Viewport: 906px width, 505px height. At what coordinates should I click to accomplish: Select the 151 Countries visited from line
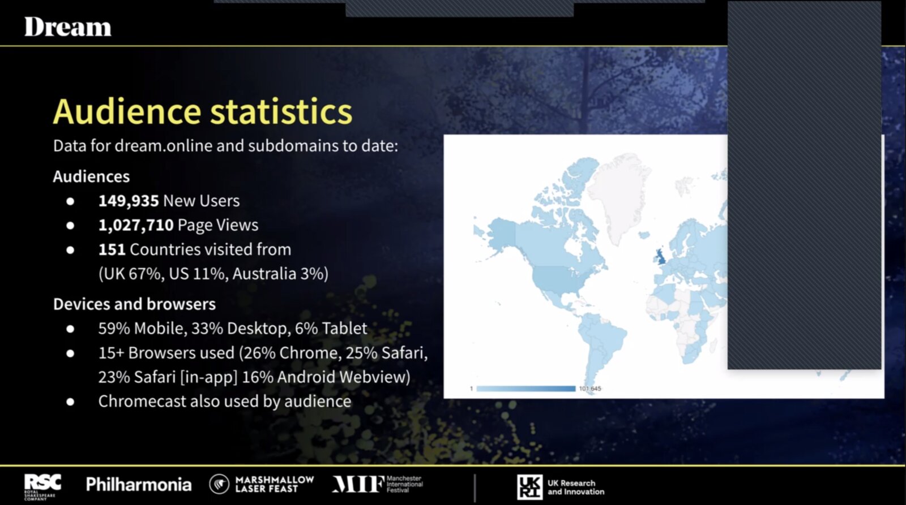pos(195,249)
